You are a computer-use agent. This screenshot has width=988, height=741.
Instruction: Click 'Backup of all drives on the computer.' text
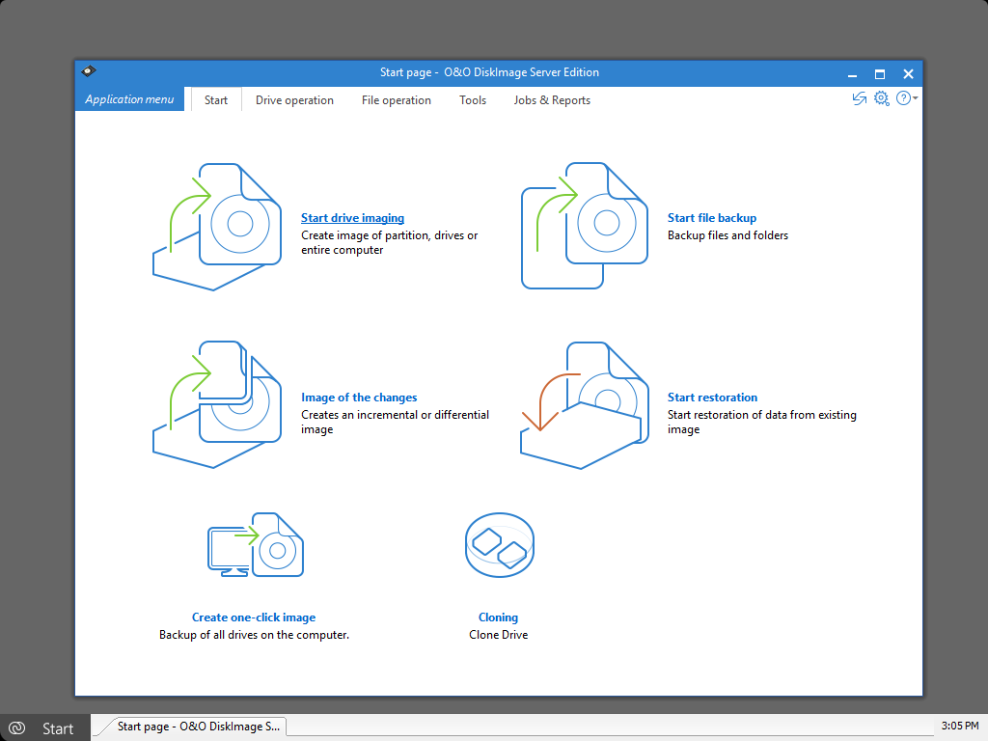254,635
